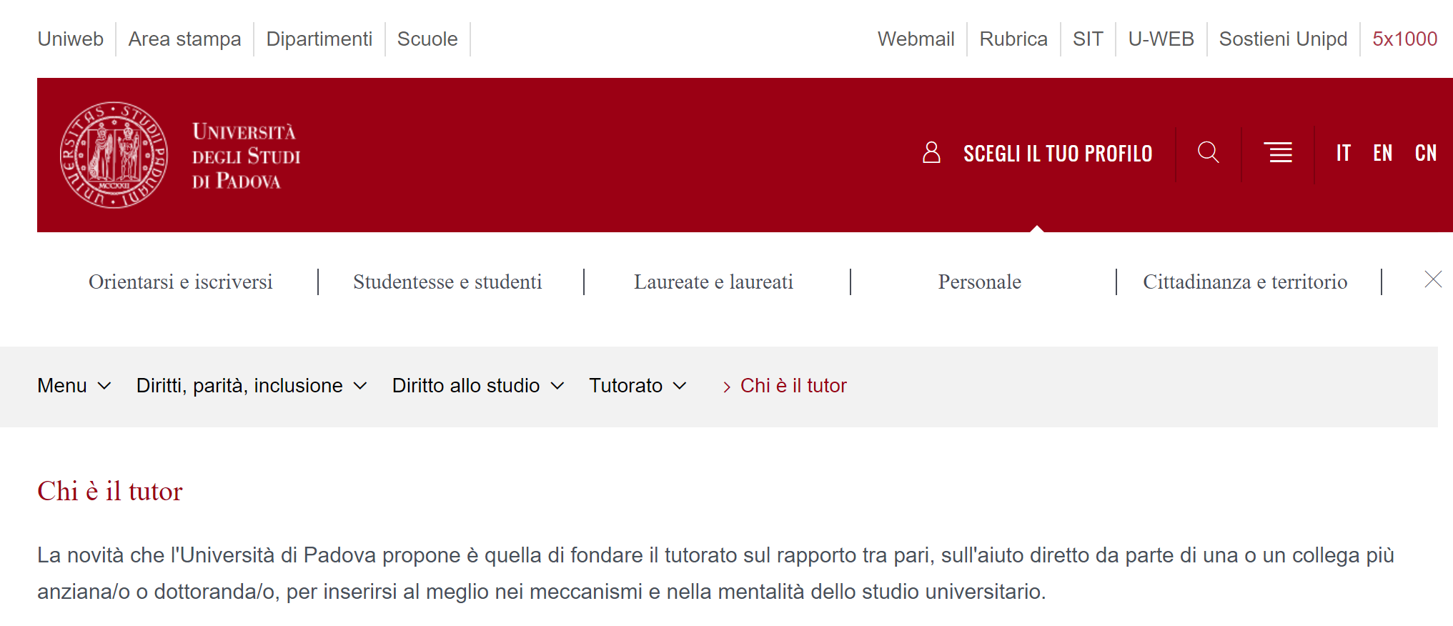Select the Personale profile tab
The image size is (1453, 626).
(x=979, y=282)
